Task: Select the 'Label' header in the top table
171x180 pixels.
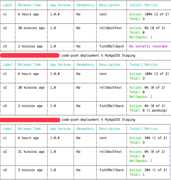Action: click(x=8, y=5)
